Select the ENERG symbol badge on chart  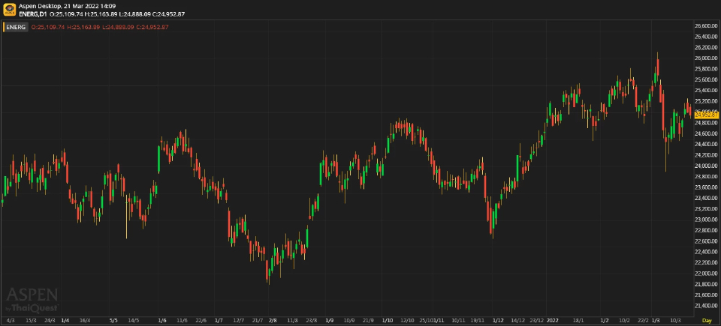(16, 27)
